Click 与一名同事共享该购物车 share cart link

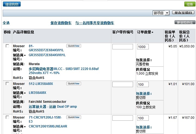click(x=95, y=23)
